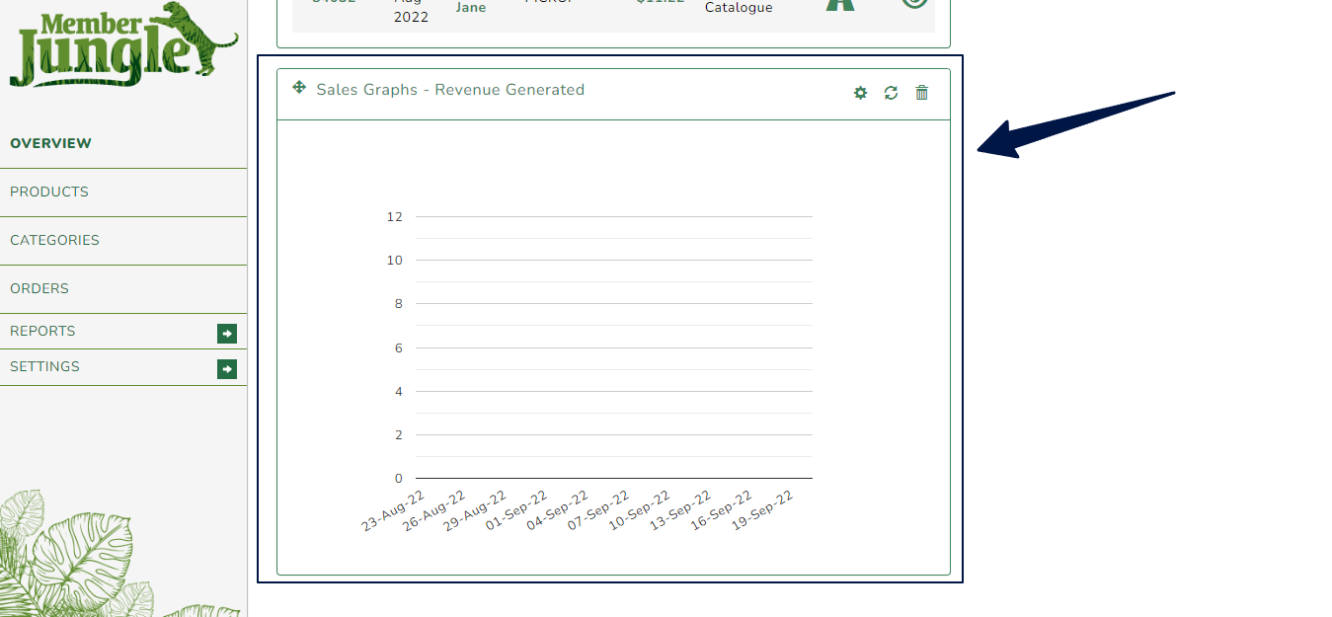Click the 23-Aug-22 axis label
Image resolution: width=1332 pixels, height=617 pixels.
393,510
